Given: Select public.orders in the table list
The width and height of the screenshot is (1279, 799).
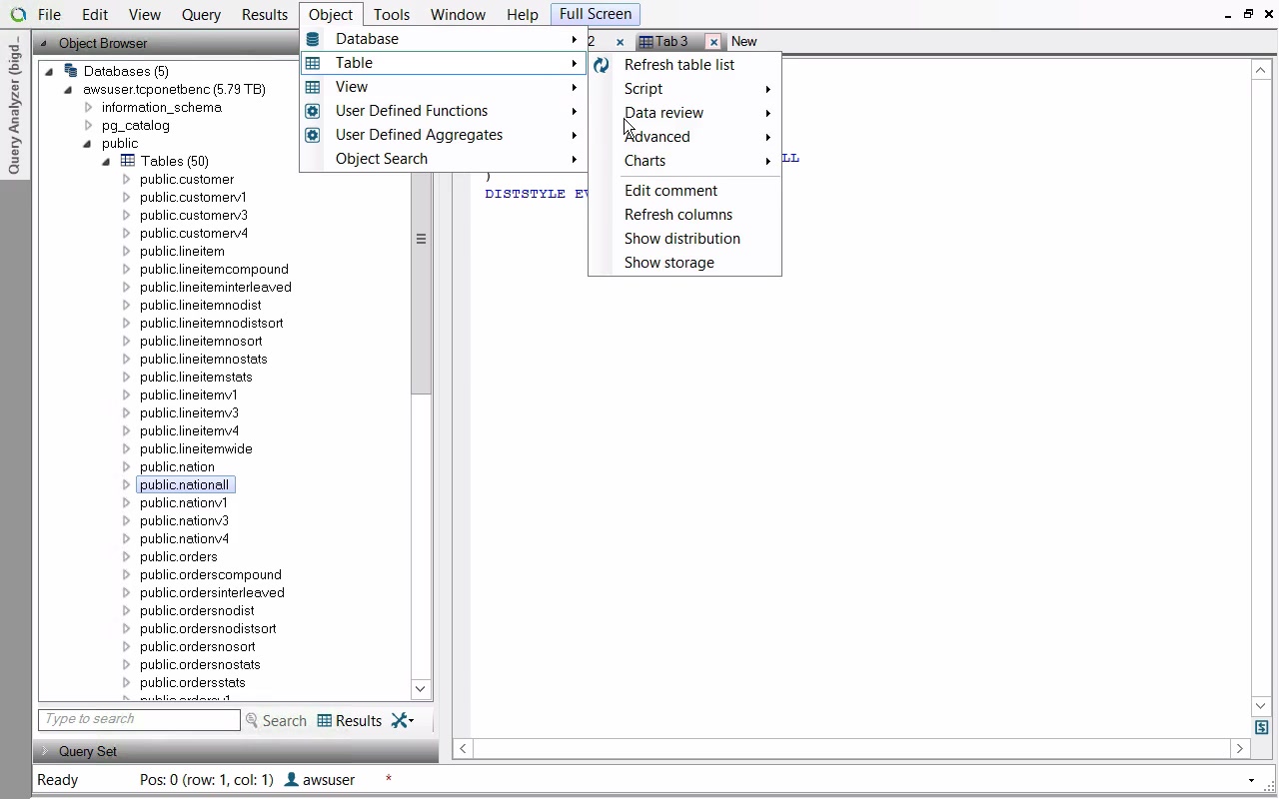Looking at the screenshot, I should click(x=178, y=556).
